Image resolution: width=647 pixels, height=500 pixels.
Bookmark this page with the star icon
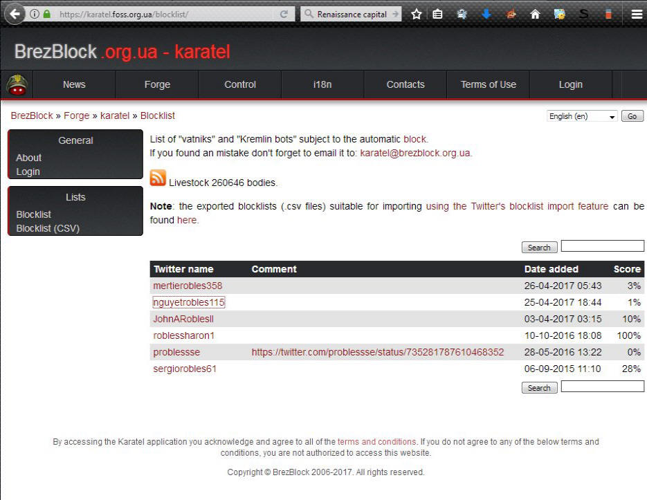click(416, 14)
